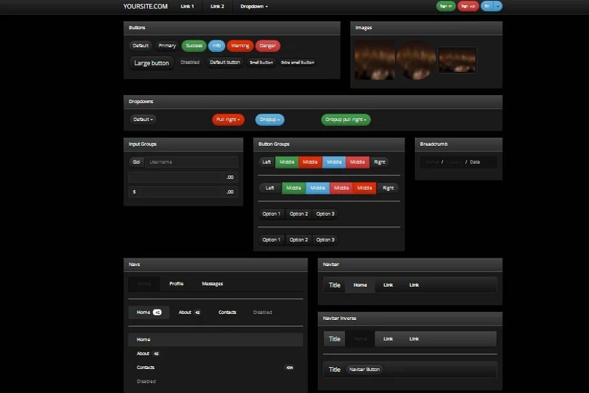Screen dimensions: 589x393
Task: Select Option 3 in the bottom options group
Action: click(325, 240)
